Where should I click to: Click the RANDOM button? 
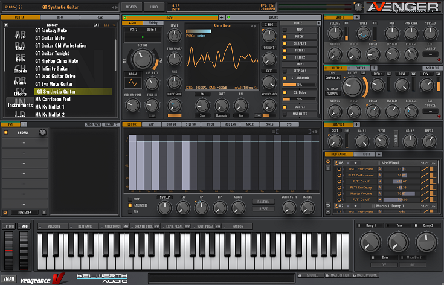click(263, 202)
